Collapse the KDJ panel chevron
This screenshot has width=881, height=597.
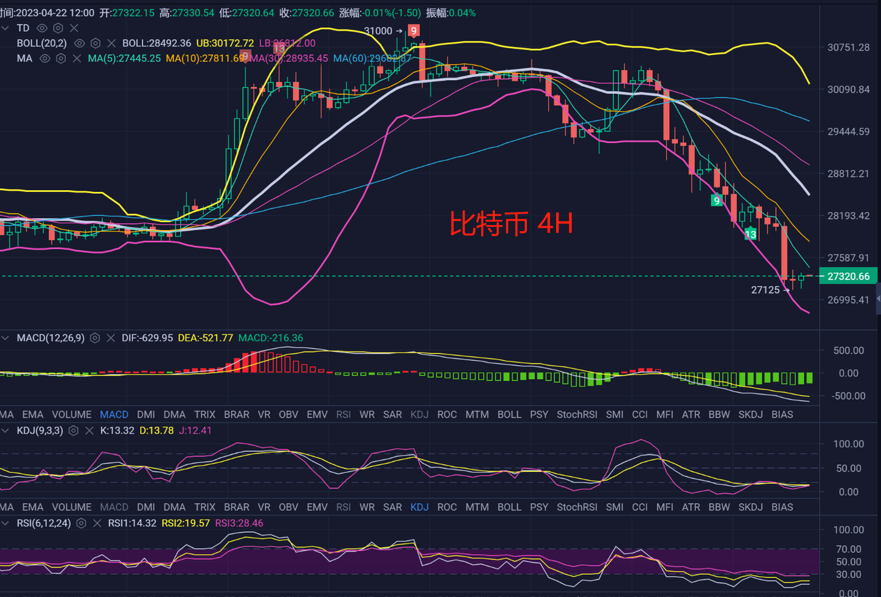(x=6, y=431)
